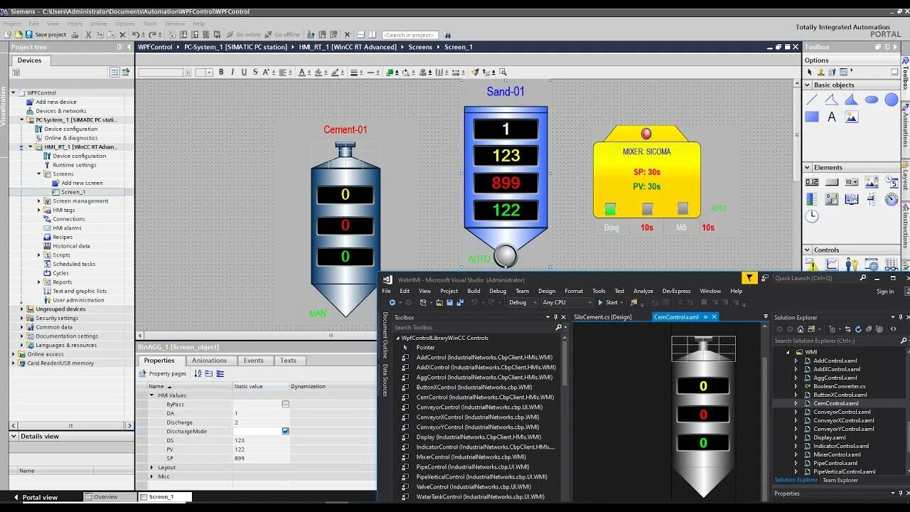The image size is (910, 512).
Task: Select the Ellipse basic object
Action: click(871, 100)
